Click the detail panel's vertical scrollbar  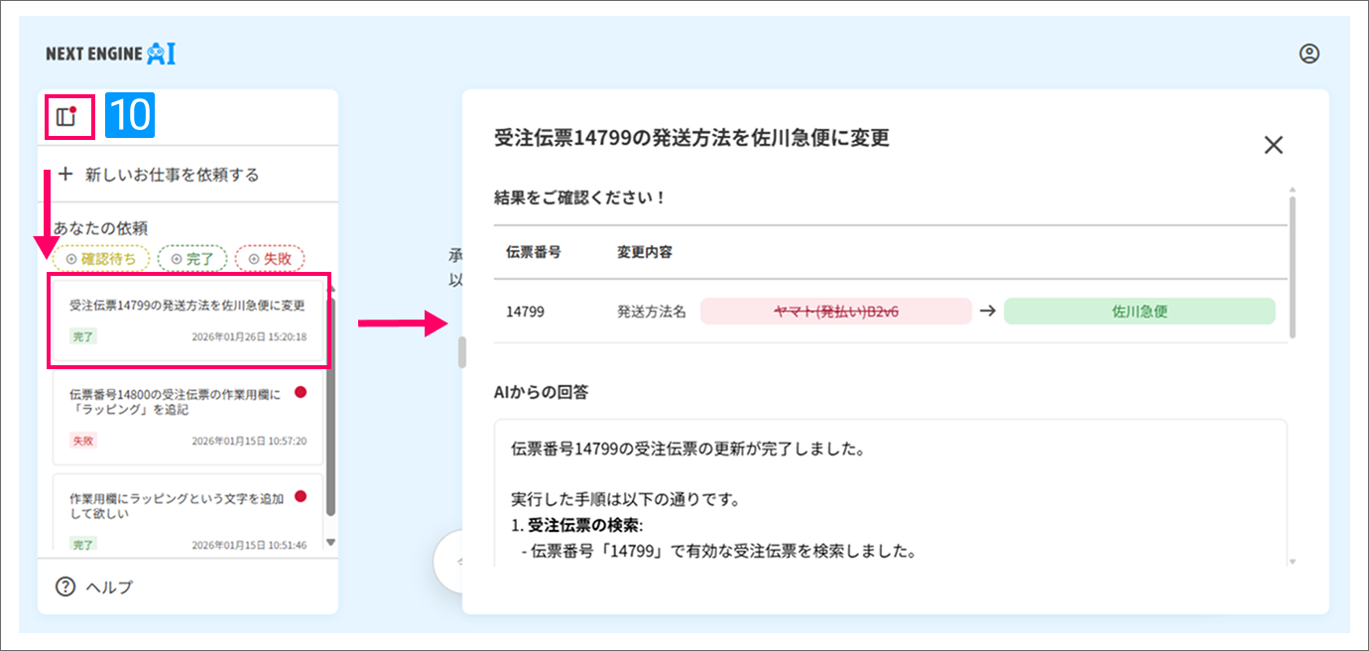tap(1292, 268)
